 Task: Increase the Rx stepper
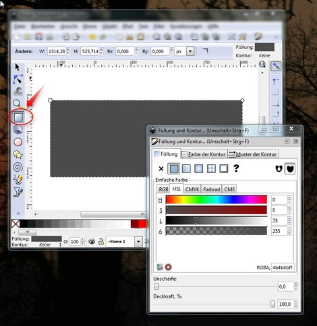(136, 49)
